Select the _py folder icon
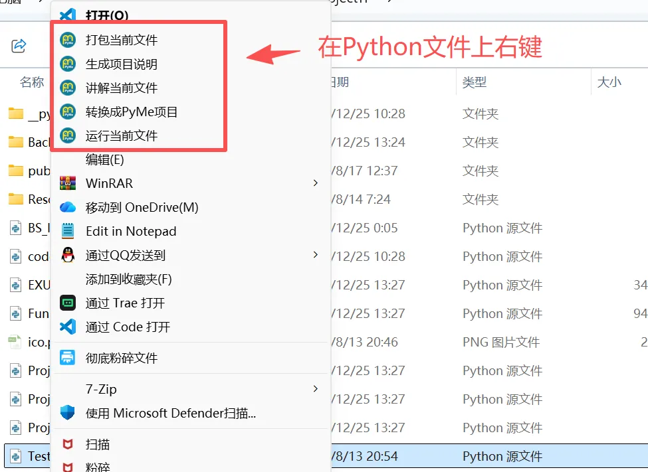Screen dimensions: 648x472 tap(16, 113)
